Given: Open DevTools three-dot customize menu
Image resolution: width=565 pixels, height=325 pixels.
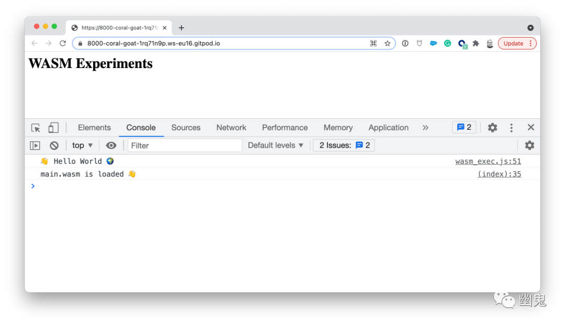Looking at the screenshot, I should (511, 128).
